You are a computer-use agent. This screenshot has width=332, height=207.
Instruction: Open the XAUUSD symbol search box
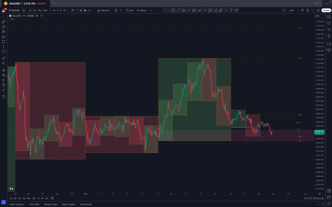(x=14, y=11)
